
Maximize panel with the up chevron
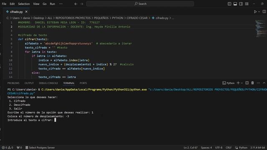tap(264, 83)
